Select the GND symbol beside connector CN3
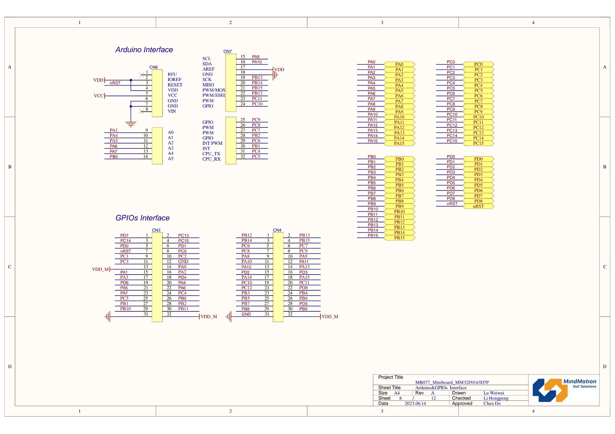 click(107, 316)
